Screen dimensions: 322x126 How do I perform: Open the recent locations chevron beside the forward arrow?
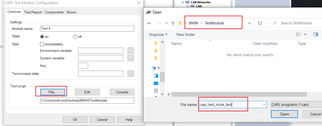point(167,23)
